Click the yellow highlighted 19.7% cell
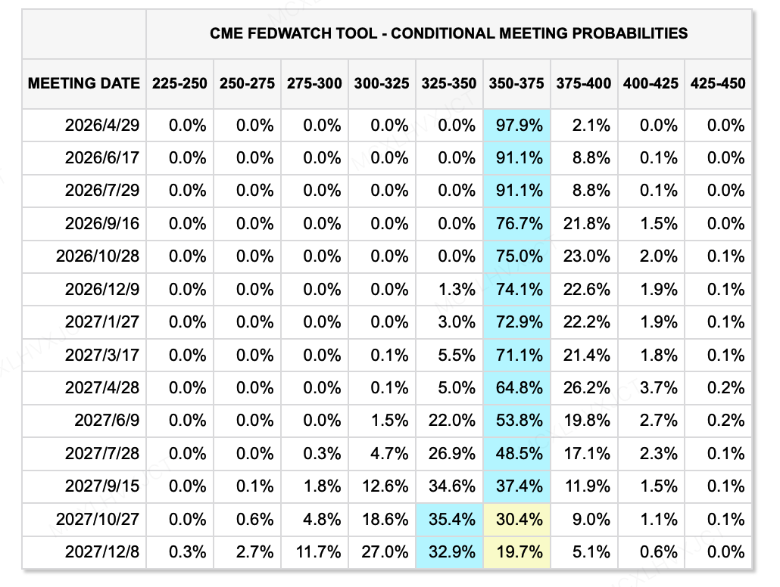 coord(518,552)
